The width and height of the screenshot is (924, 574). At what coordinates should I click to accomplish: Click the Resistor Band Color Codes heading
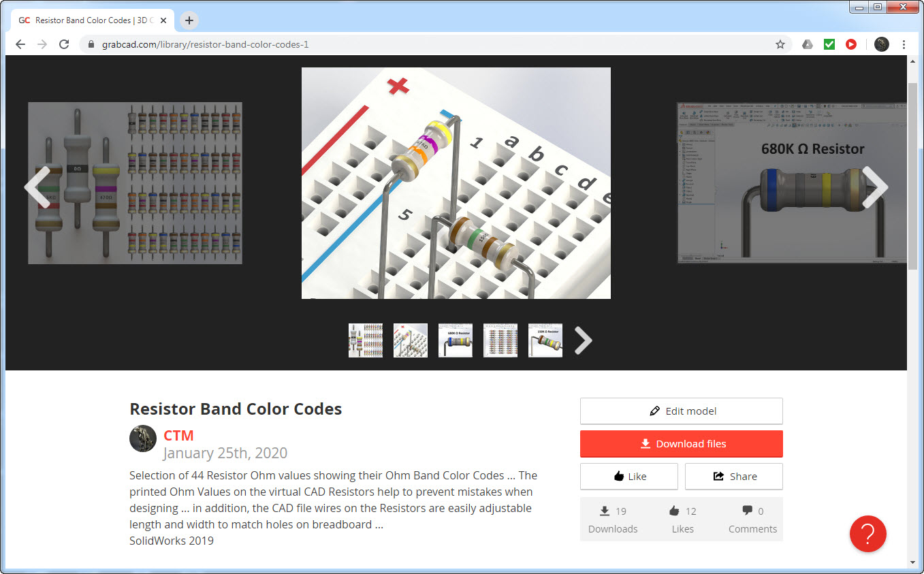tap(236, 409)
